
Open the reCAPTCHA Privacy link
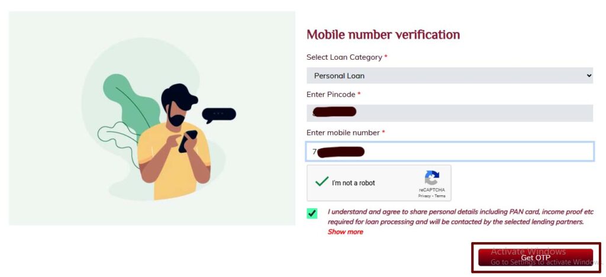(x=424, y=196)
